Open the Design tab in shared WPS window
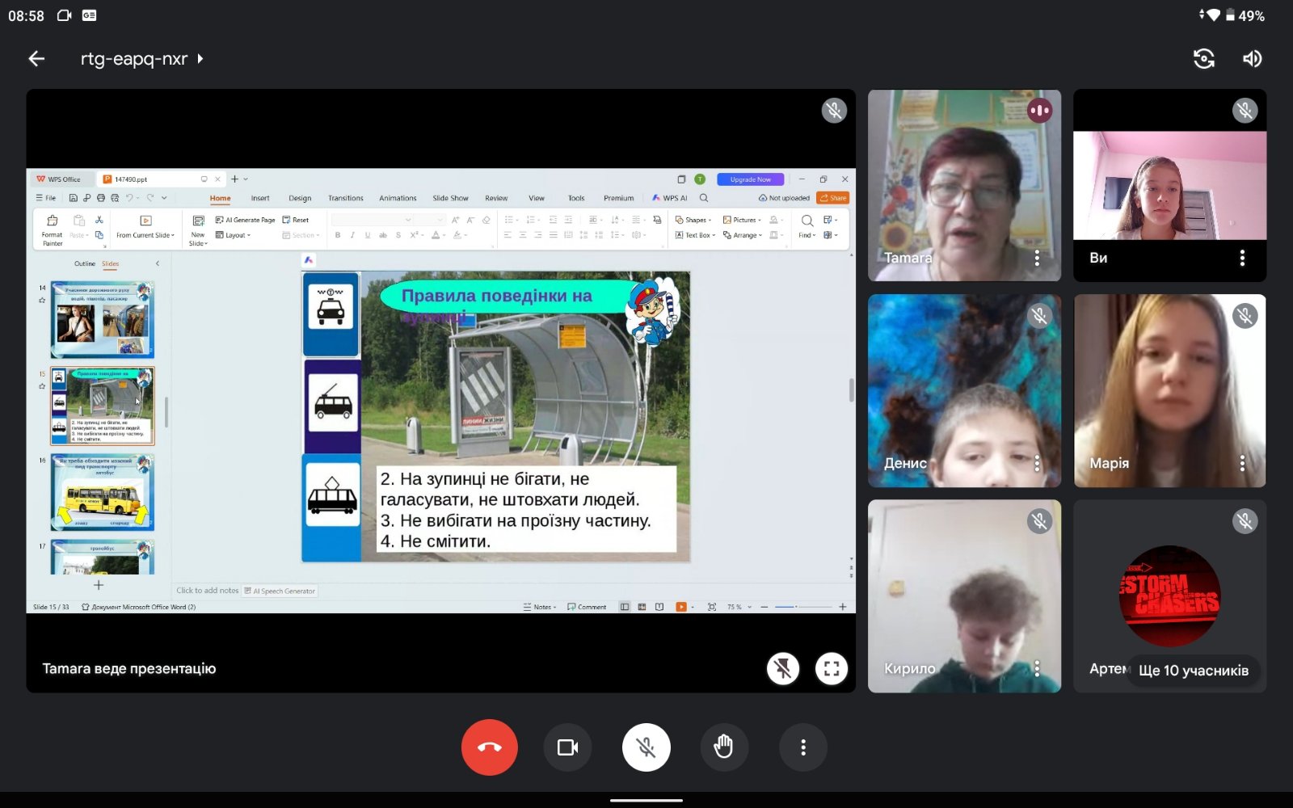The width and height of the screenshot is (1293, 808). click(x=300, y=198)
